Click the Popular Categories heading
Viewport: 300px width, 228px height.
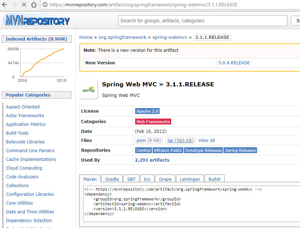(37, 95)
